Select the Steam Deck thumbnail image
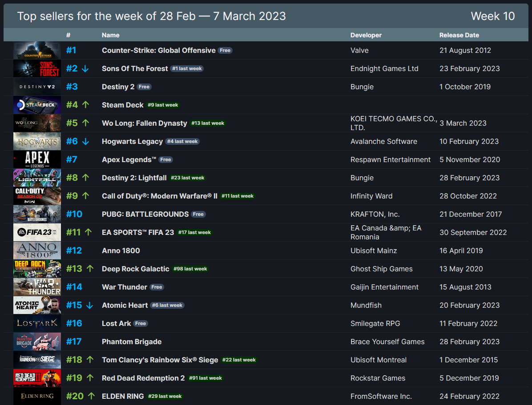Image resolution: width=532 pixels, height=405 pixels. (37, 105)
